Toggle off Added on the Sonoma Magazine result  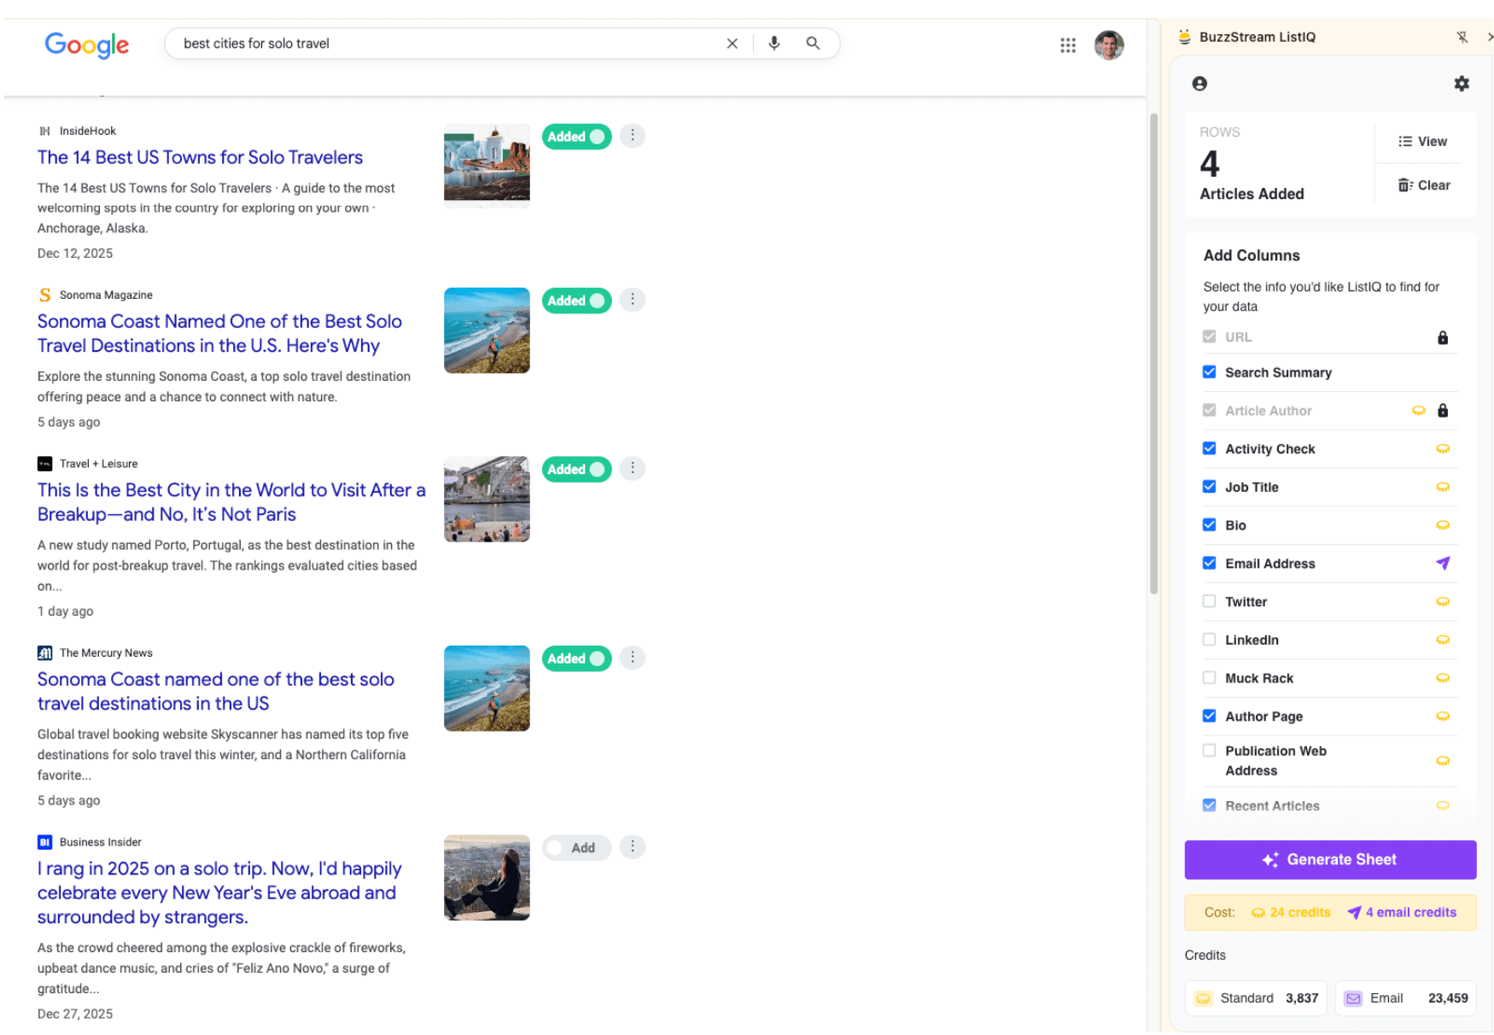pyautogui.click(x=576, y=301)
